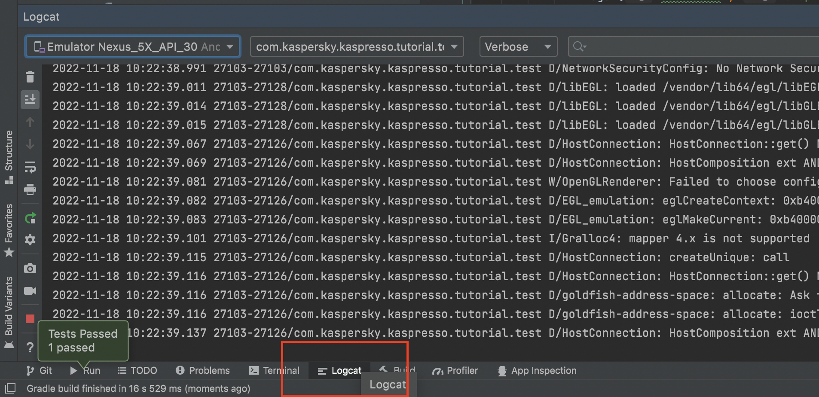This screenshot has height=397, width=819.
Task: Open help with the question mark icon
Action: pyautogui.click(x=30, y=347)
